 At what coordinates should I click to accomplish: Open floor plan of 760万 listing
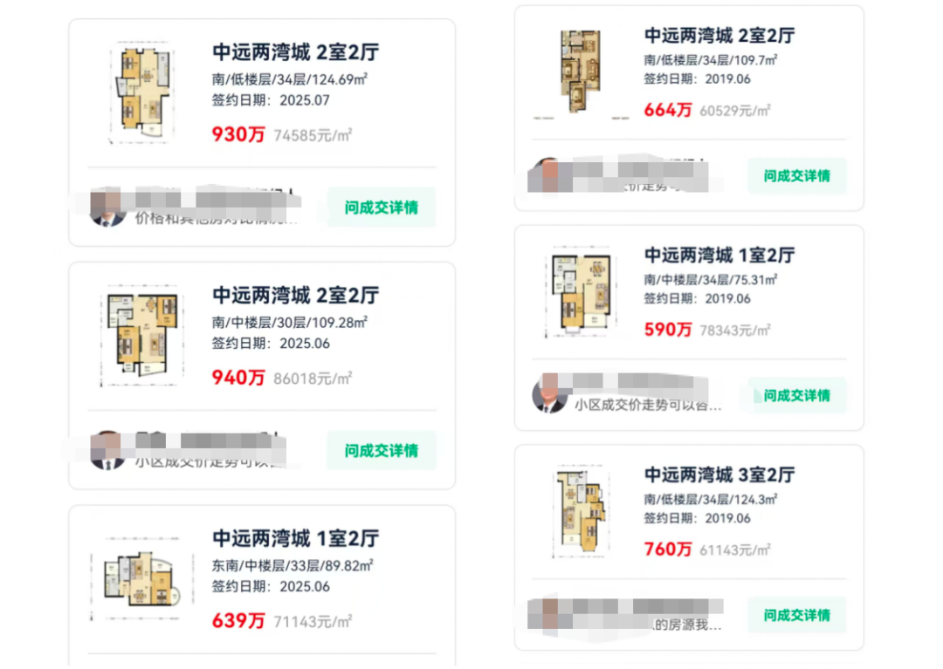pyautogui.click(x=581, y=511)
